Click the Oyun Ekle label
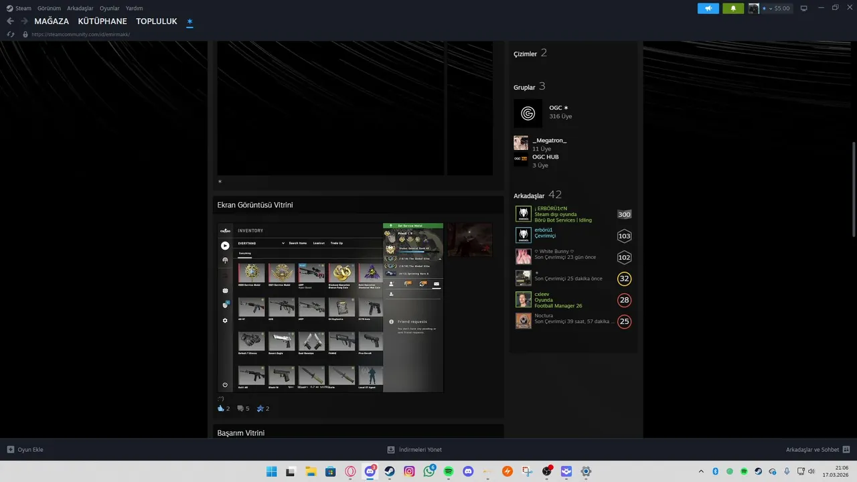857x482 pixels. pyautogui.click(x=30, y=450)
